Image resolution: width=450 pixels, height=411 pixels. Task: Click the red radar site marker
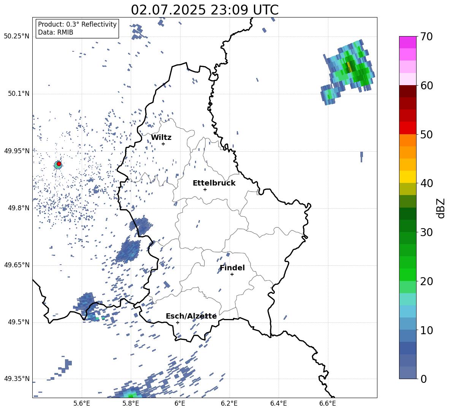pos(59,164)
